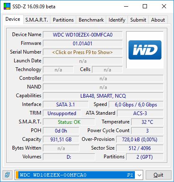Click the WD manufacturer logo
The height and width of the screenshot is (182, 174).
point(145,50)
